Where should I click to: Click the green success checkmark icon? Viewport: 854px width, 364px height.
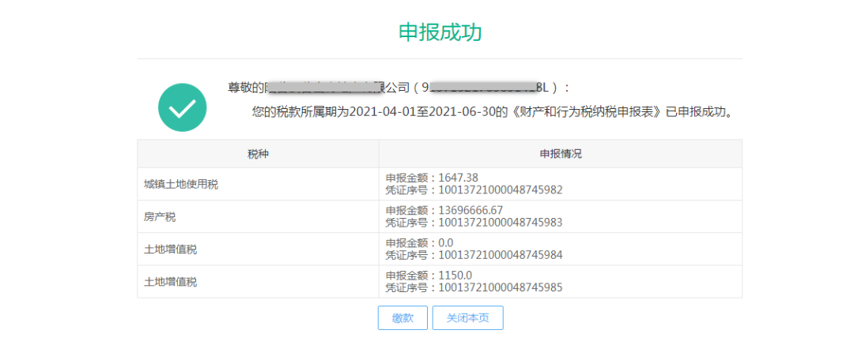point(182,107)
